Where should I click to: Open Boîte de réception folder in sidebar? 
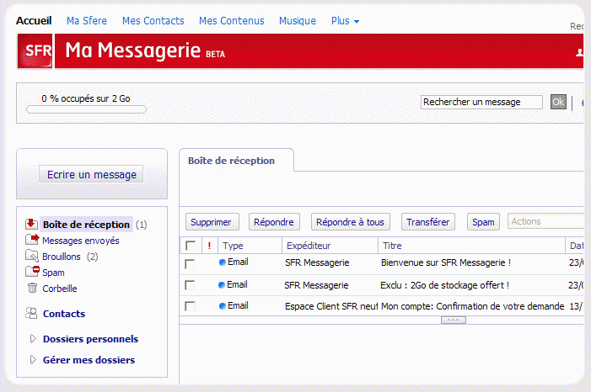coord(86,225)
